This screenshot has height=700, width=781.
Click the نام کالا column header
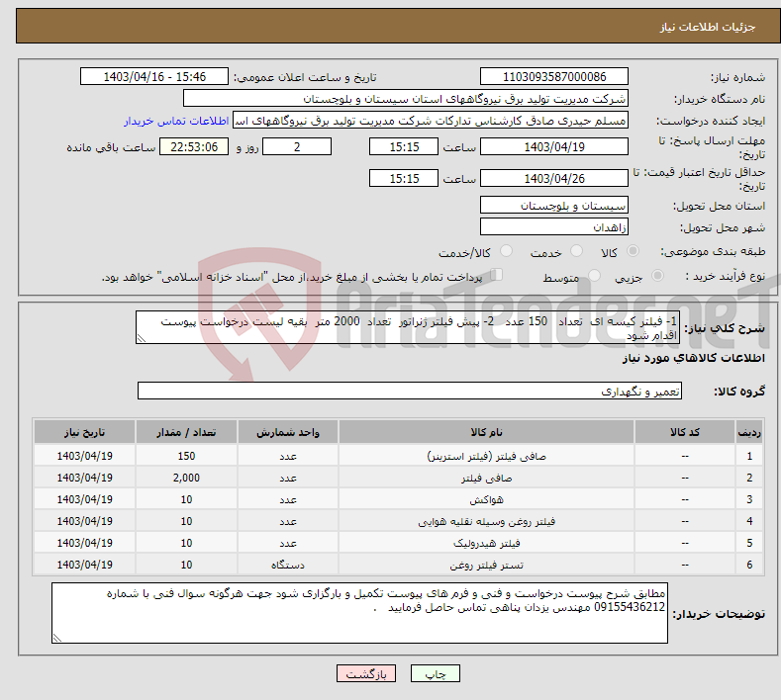pyautogui.click(x=486, y=432)
